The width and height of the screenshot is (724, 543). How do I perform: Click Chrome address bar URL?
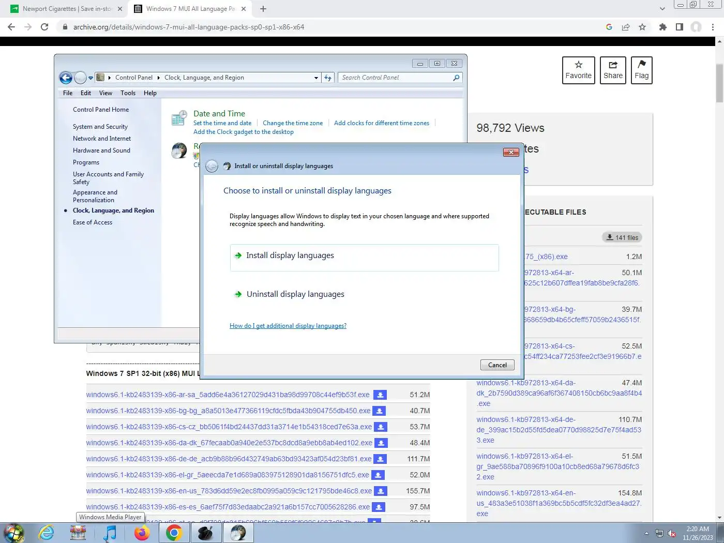point(189,27)
